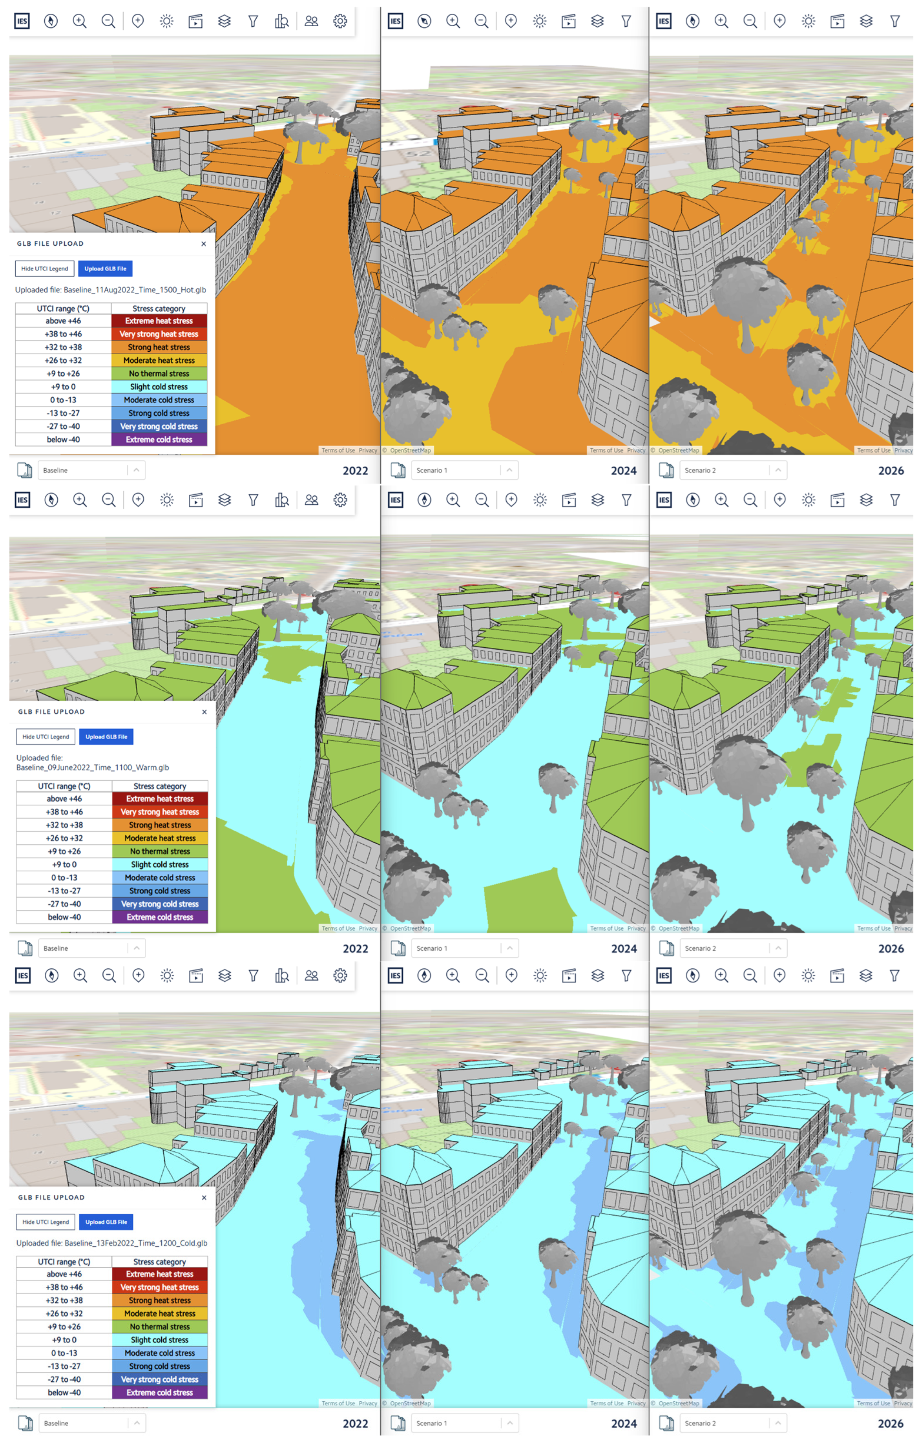Click the scenario document icon beside the Warm Baseline dropdown

[x=25, y=948]
